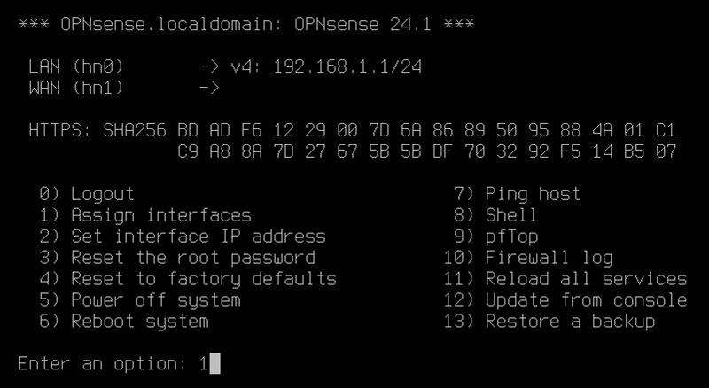Screen dimensions: 709x388
Task: Click the Ping host option
Action: pos(533,194)
